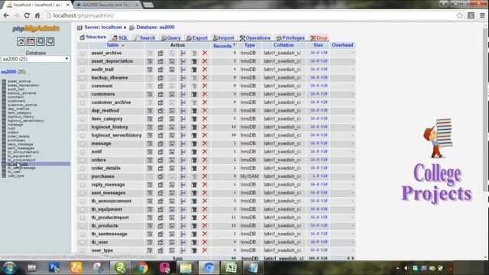This screenshot has width=489, height=275.
Task: Open the Chrome menu button
Action: coord(482,15)
